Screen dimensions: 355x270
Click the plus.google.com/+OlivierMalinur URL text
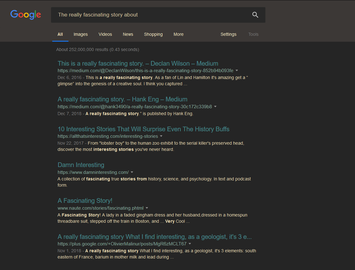122,244
